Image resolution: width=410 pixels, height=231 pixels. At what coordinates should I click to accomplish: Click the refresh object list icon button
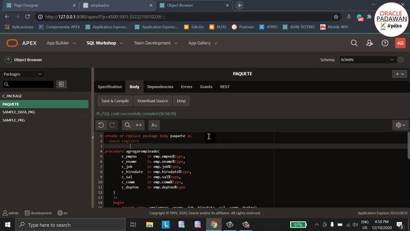(x=61, y=84)
